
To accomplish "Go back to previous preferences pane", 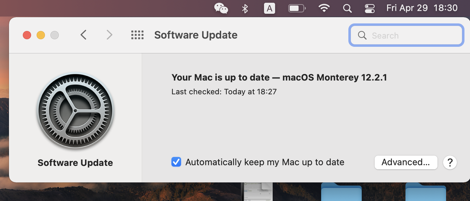I will coord(83,35).
